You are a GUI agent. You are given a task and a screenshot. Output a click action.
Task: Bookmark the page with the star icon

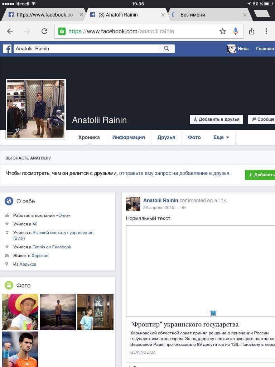pyautogui.click(x=223, y=31)
